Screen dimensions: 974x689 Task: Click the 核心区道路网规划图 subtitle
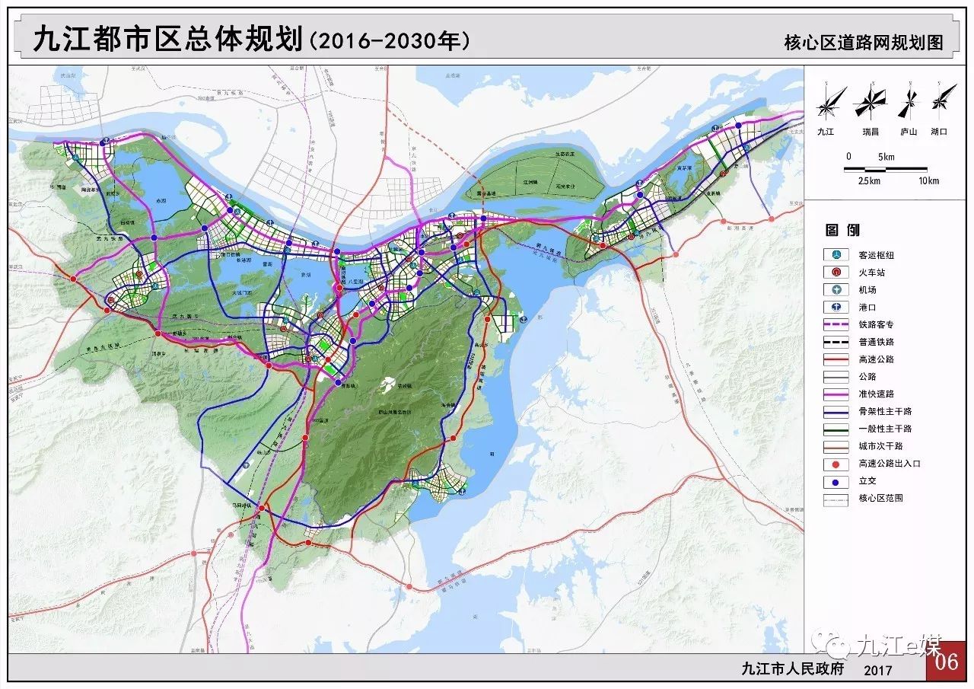coord(863,43)
